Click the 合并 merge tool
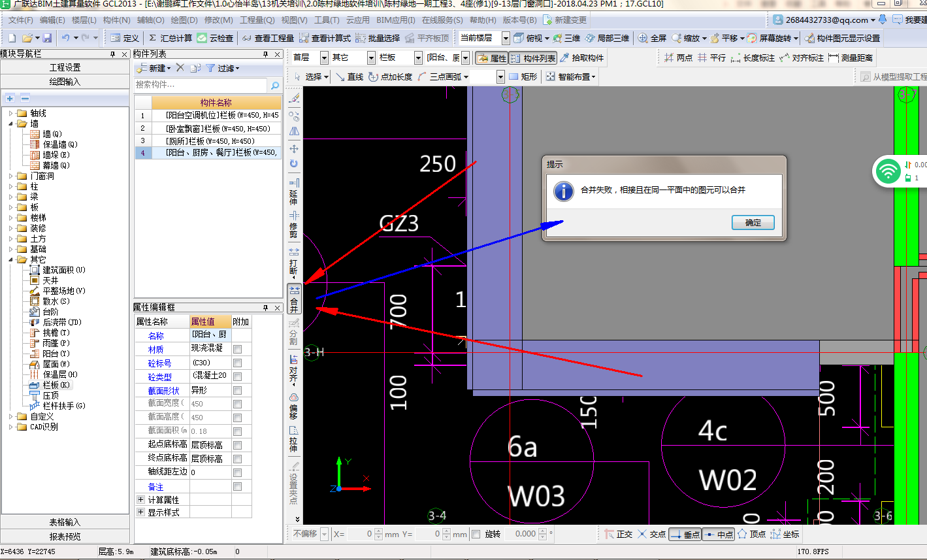 [x=294, y=299]
